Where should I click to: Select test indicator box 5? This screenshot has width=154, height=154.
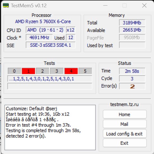[x=85, y=71]
